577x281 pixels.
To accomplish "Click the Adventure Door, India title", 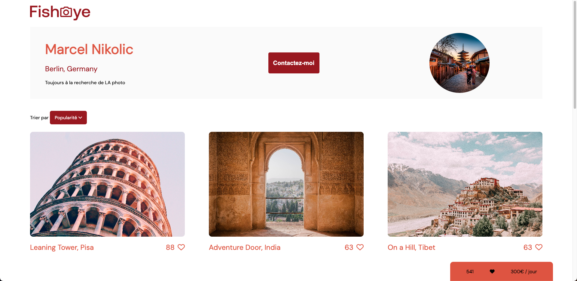I will tap(245, 247).
